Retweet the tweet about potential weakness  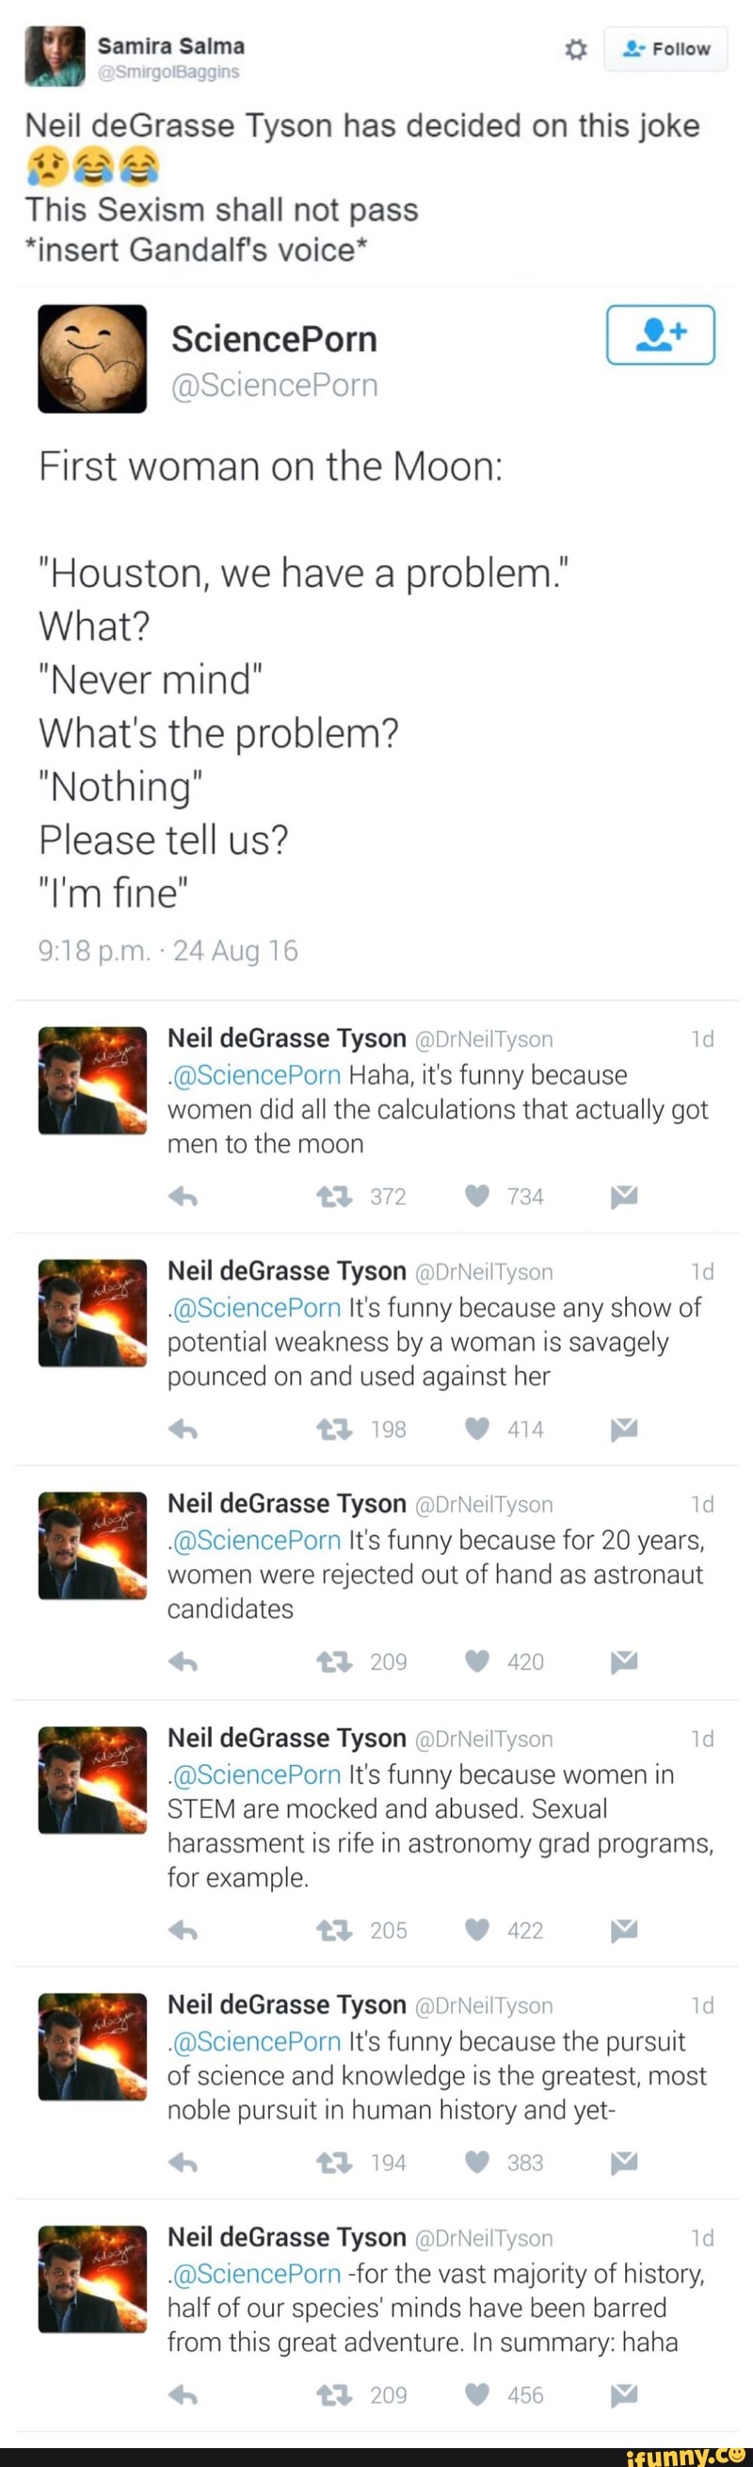[x=334, y=1429]
